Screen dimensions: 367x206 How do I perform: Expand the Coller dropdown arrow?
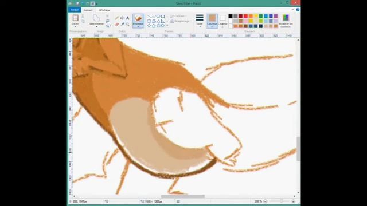[x=75, y=27]
